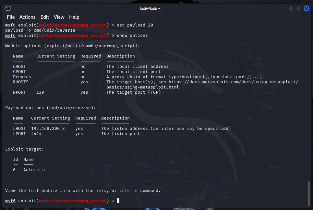Viewport: 313px width, 210px height.
Task: Click the Proxies option name
Action: pyautogui.click(x=22, y=77)
